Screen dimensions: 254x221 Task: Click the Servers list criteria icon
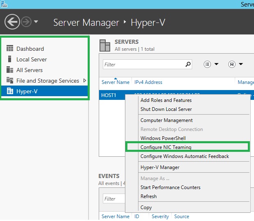[x=207, y=64]
